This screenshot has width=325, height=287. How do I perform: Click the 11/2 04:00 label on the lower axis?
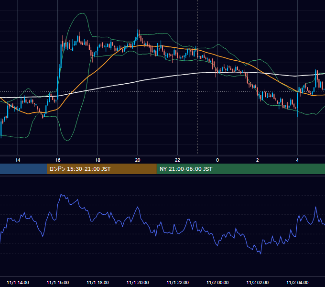point(297,282)
